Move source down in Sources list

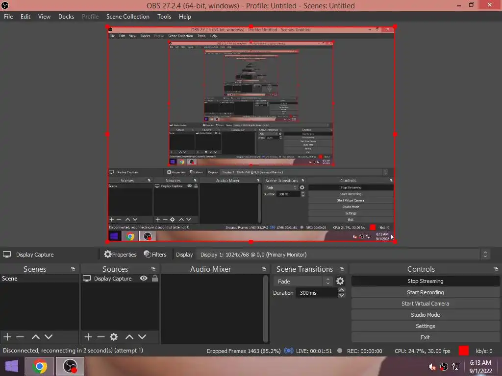pos(142,337)
